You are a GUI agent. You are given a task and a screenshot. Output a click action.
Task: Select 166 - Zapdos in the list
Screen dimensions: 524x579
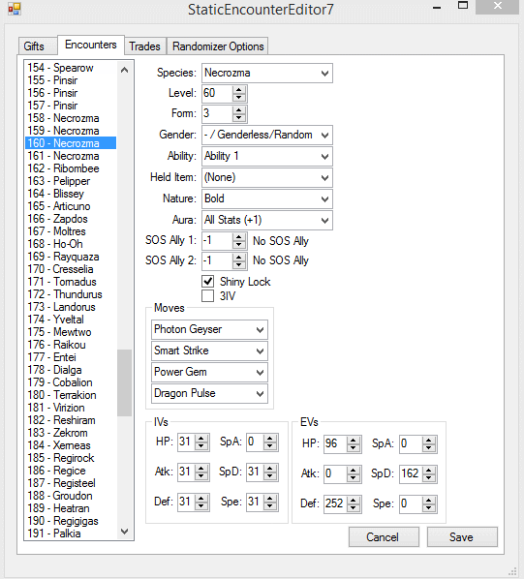tap(71, 219)
